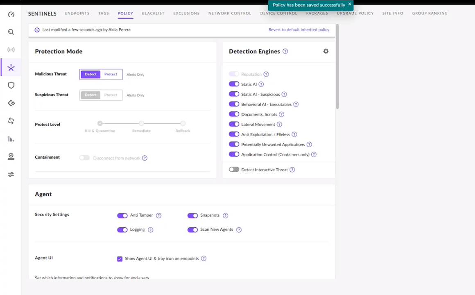
Task: Enable the Detect Interactive Threat toggle
Action: [x=234, y=170]
